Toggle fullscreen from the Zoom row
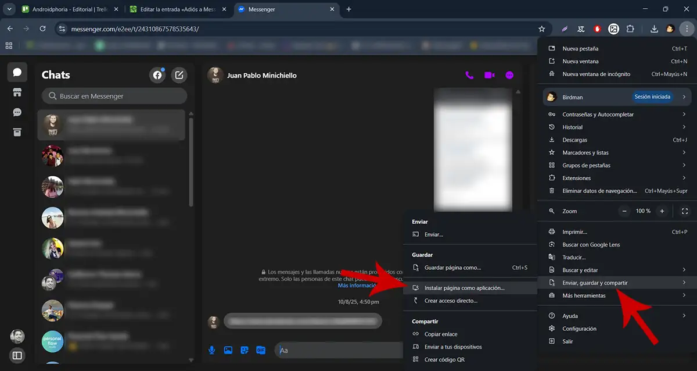 [684, 211]
